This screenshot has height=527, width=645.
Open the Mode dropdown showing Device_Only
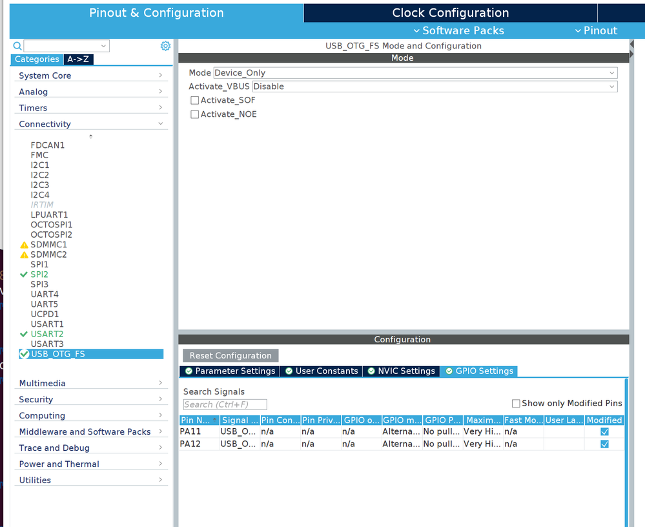coord(611,72)
